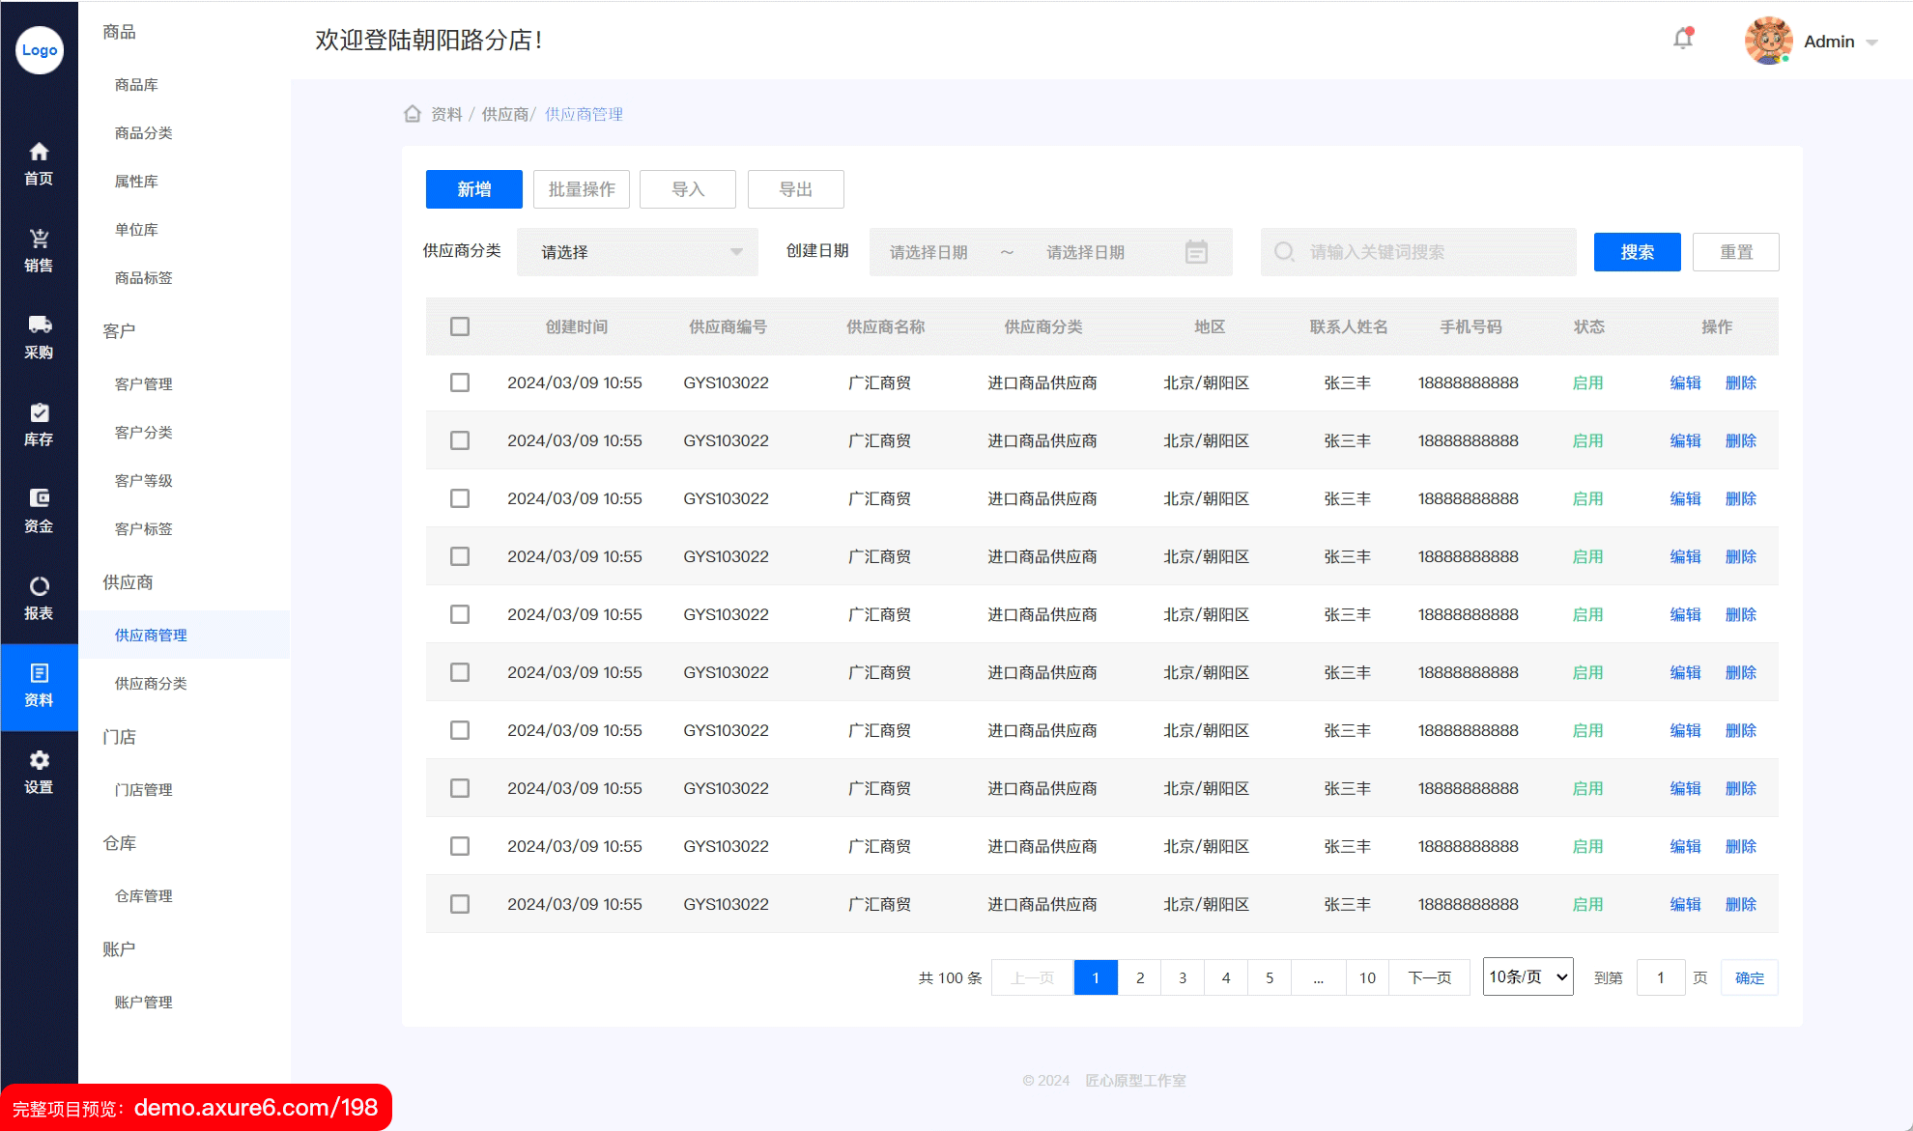This screenshot has width=1913, height=1131.
Task: Check the second supplier row checkbox
Action: pyautogui.click(x=460, y=440)
